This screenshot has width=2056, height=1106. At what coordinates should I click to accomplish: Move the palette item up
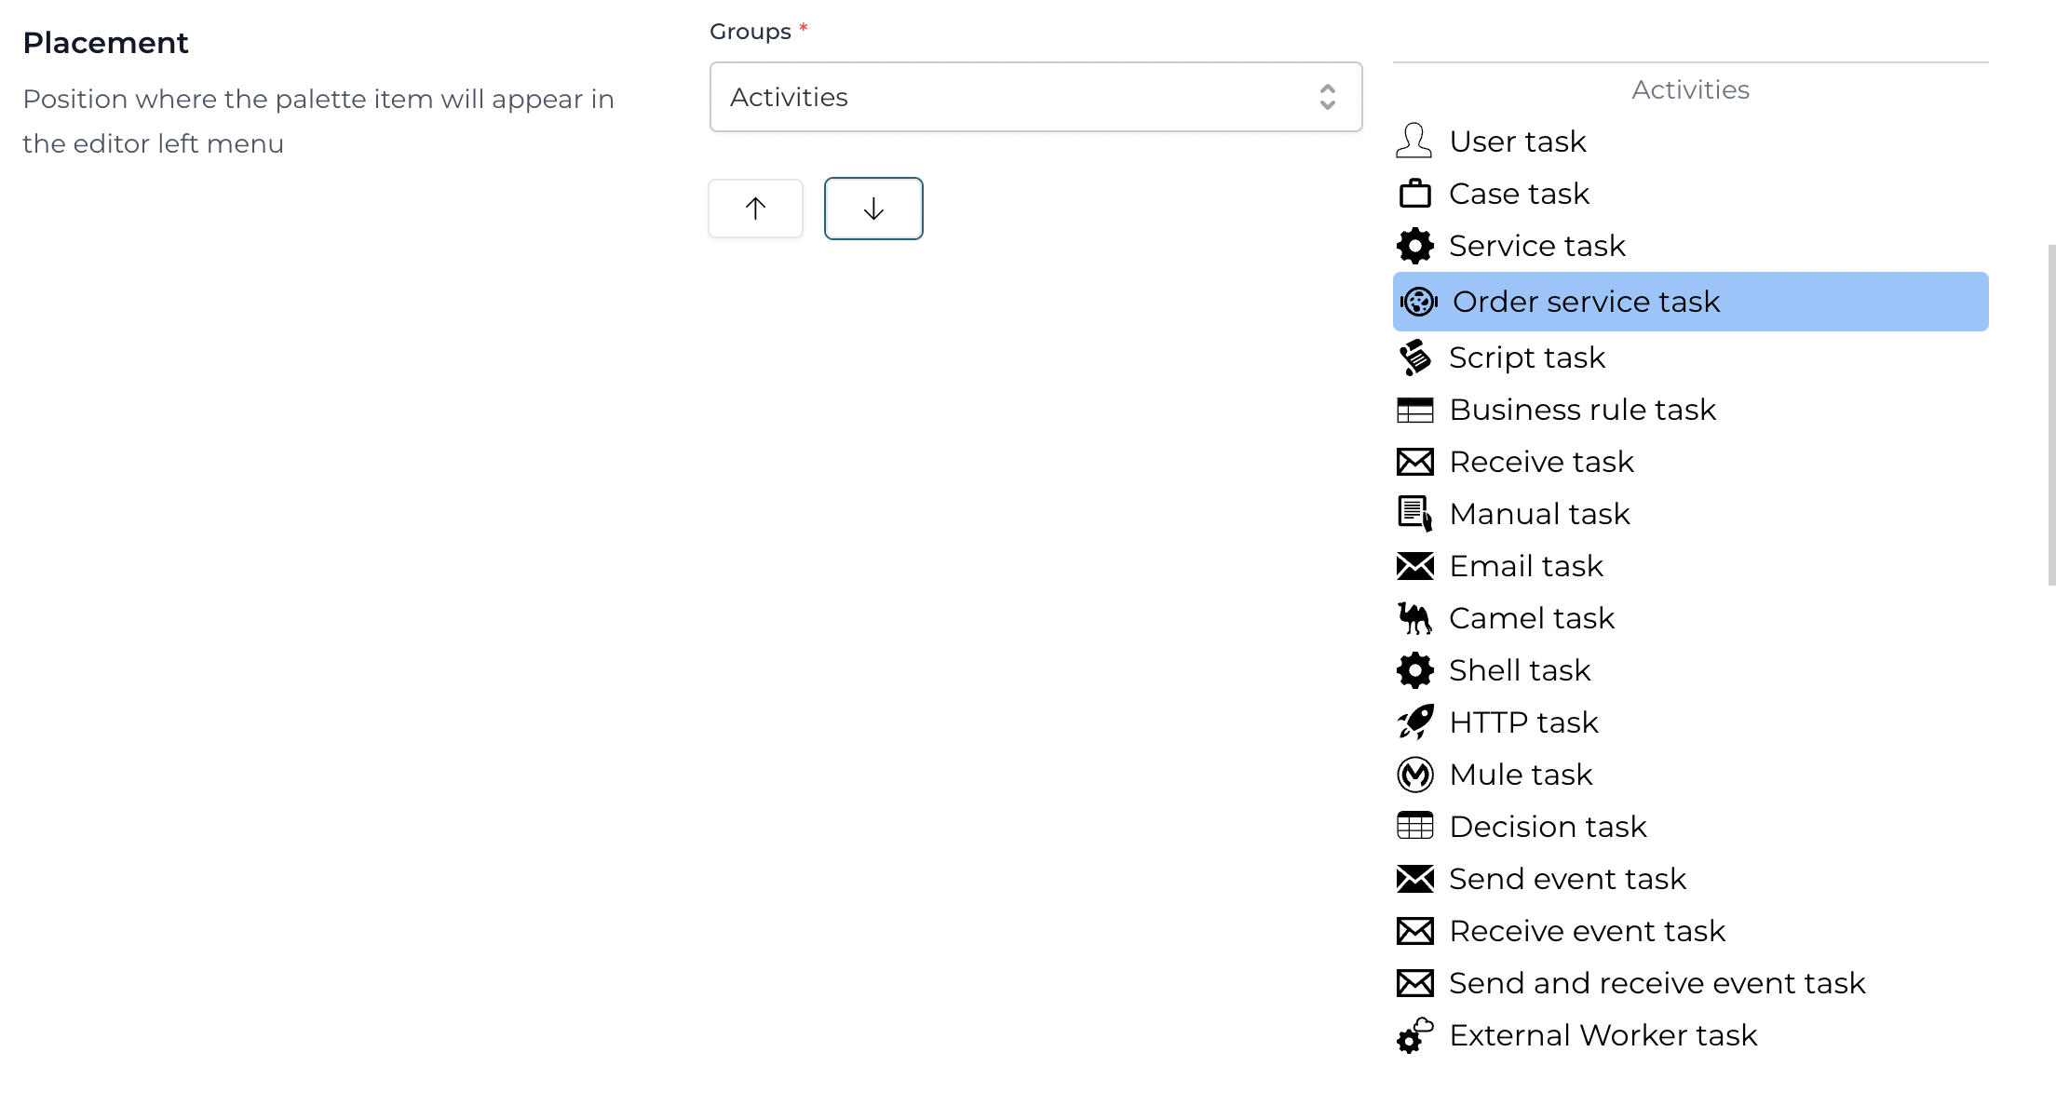pos(755,208)
